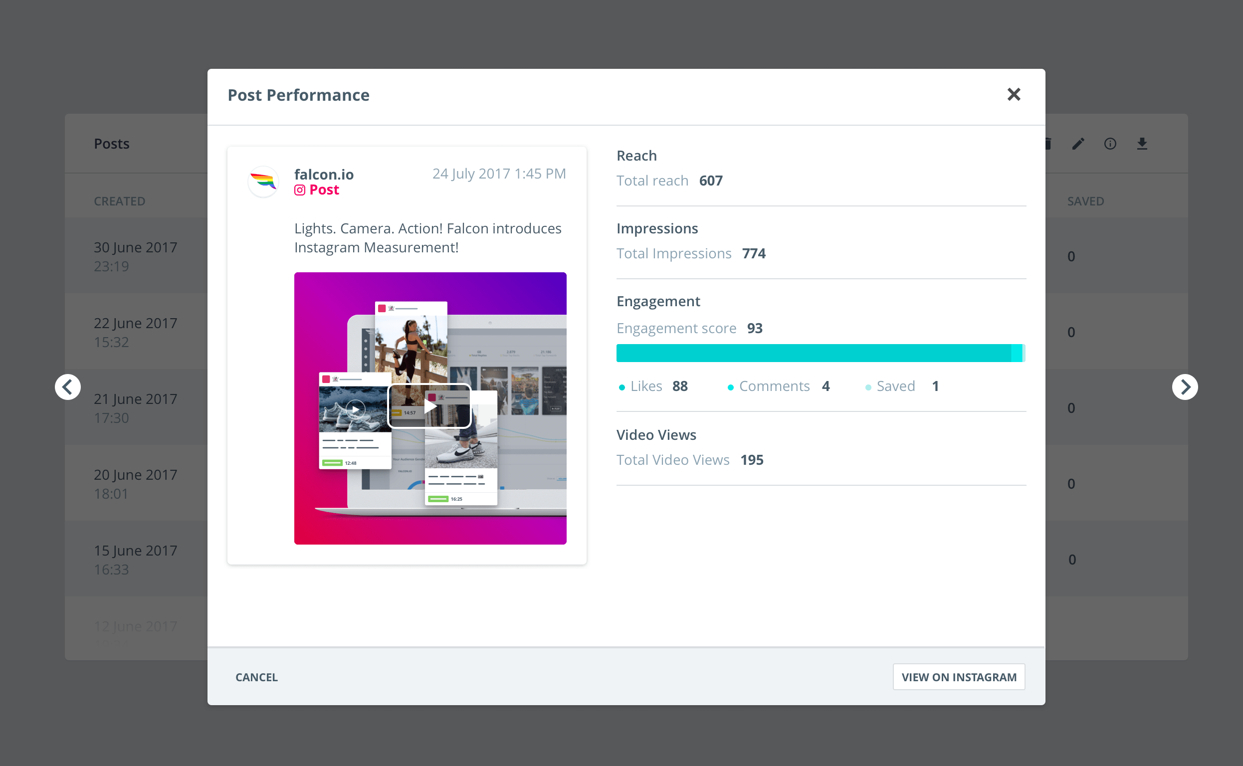Click the CANCEL button
1243x766 pixels.
point(256,677)
